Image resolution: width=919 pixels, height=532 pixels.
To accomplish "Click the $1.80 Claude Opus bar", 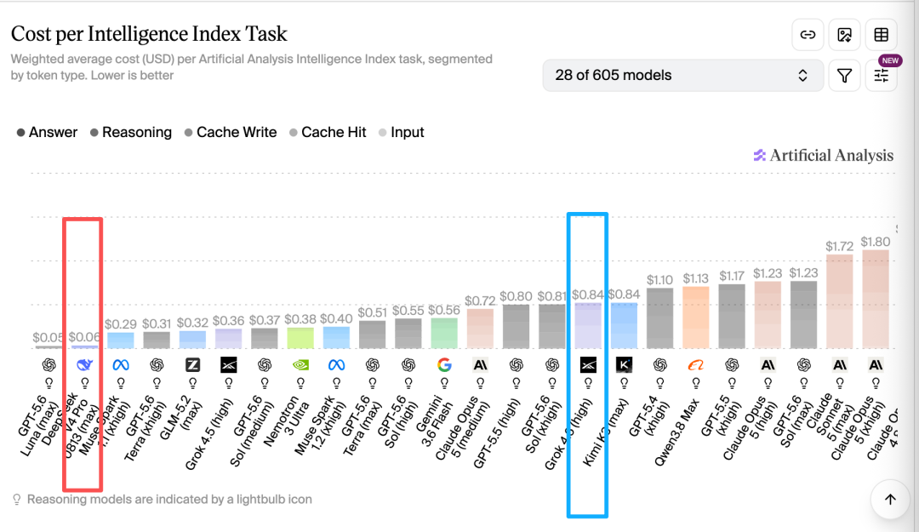I will tap(876, 299).
